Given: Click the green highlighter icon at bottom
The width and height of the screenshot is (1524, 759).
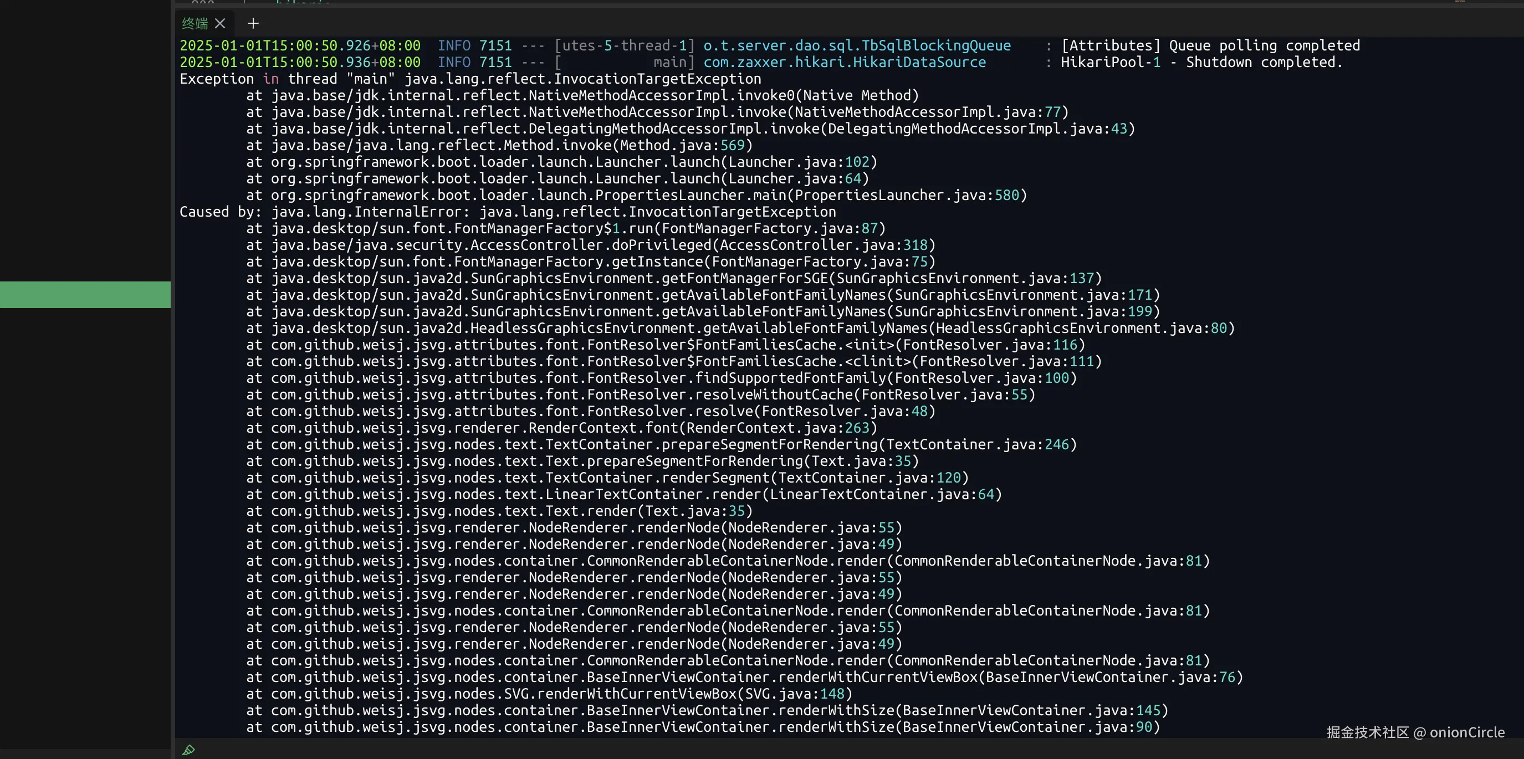Looking at the screenshot, I should click(188, 750).
